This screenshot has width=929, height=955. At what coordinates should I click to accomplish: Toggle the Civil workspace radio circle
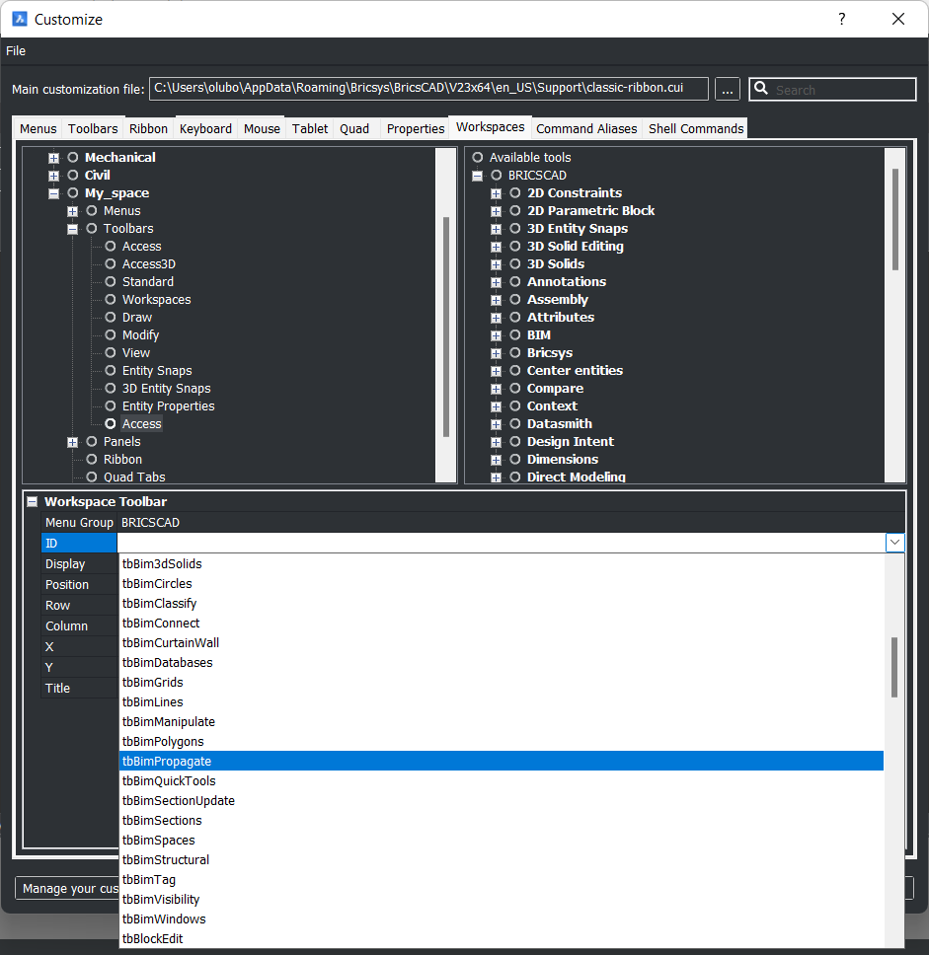pos(73,176)
